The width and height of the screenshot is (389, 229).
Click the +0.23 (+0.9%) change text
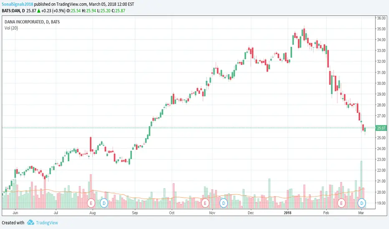click(x=53, y=11)
